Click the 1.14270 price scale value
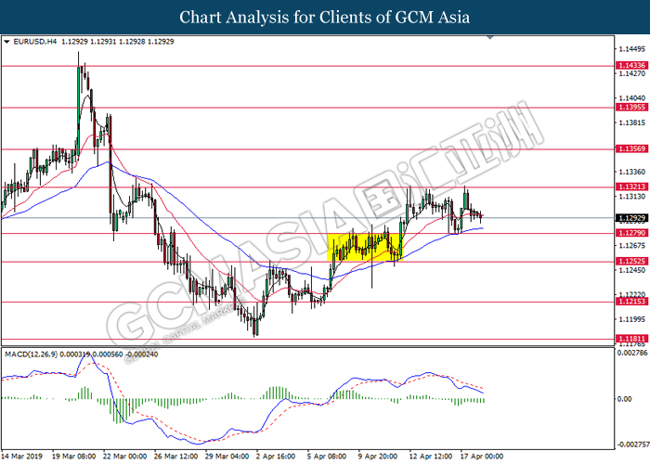The width and height of the screenshot is (650, 464). pos(632,73)
